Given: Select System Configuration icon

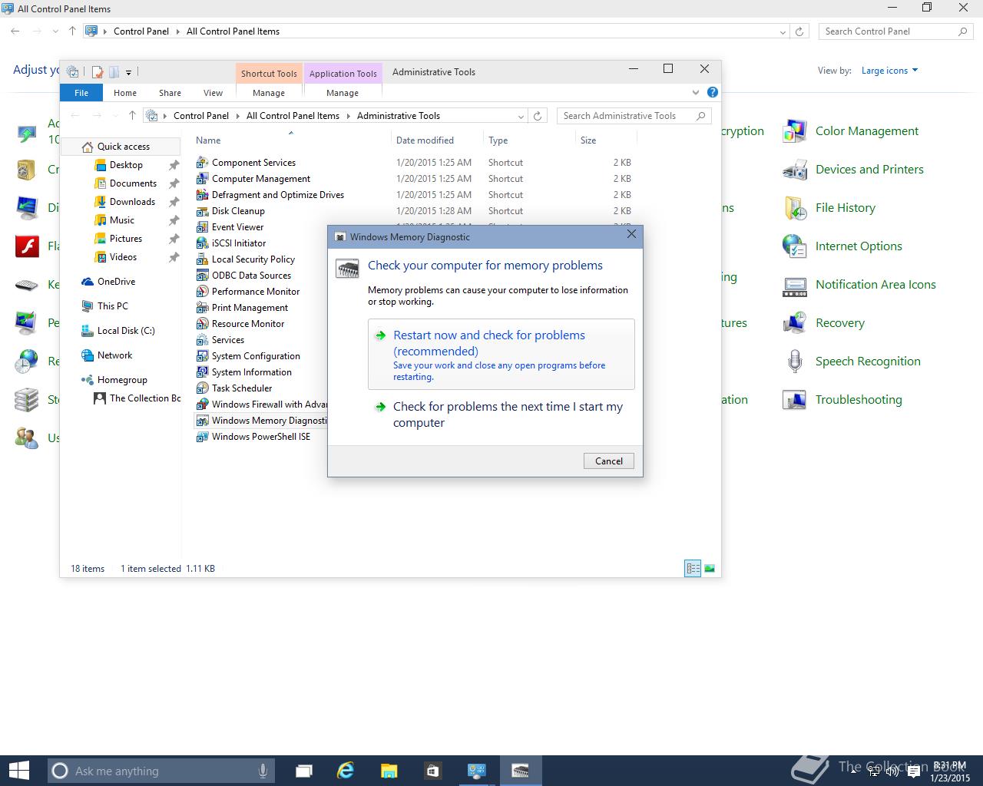Looking at the screenshot, I should click(x=202, y=356).
